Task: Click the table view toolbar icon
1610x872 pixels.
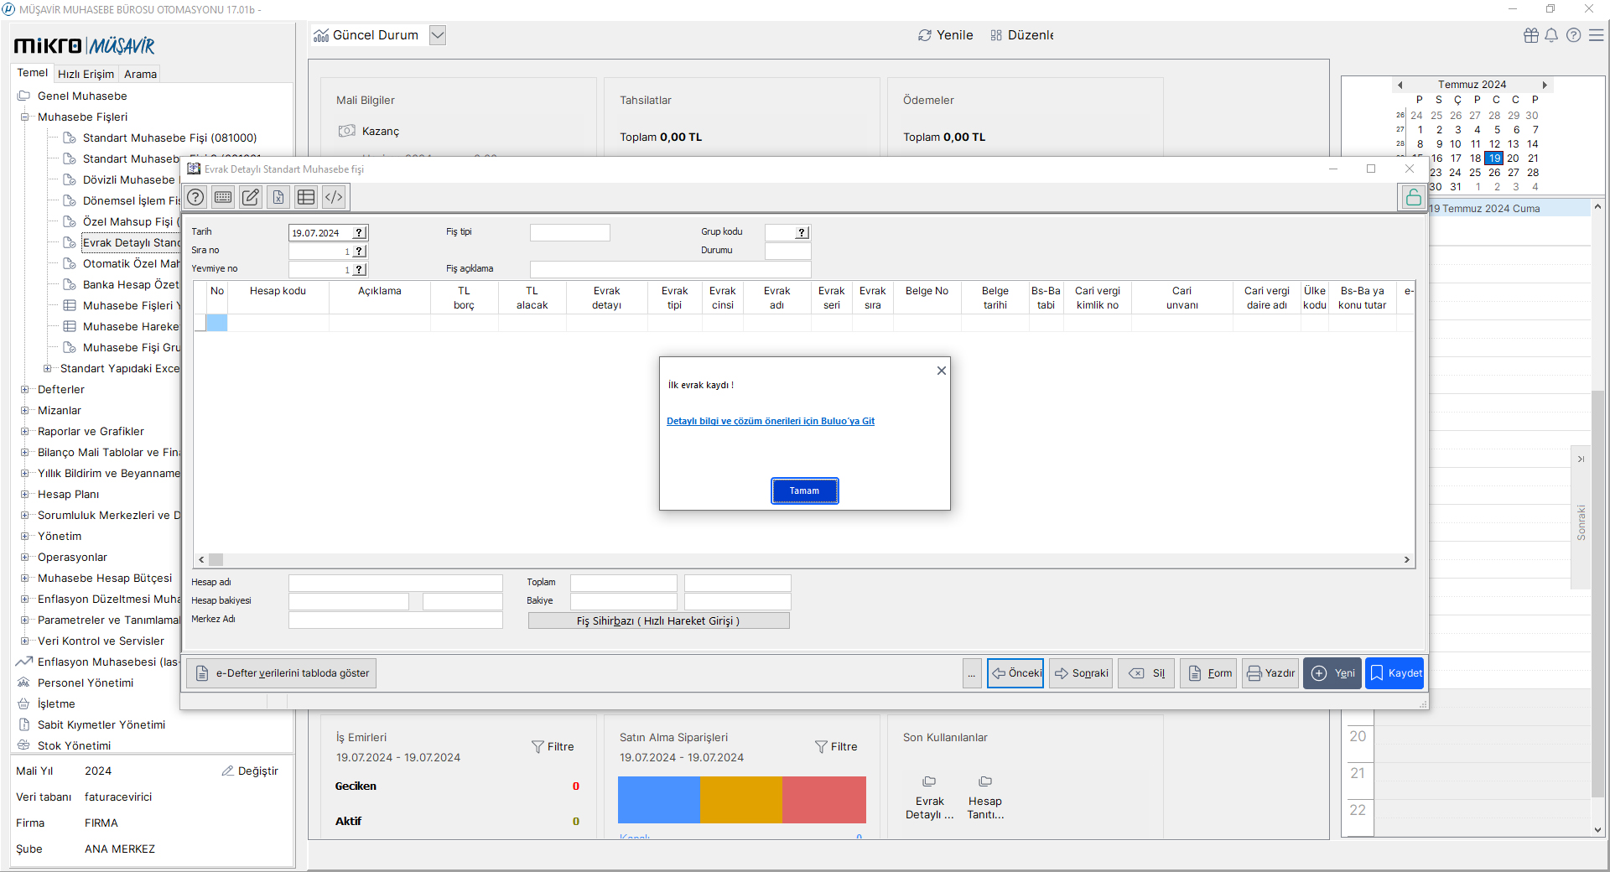Action: click(x=306, y=197)
